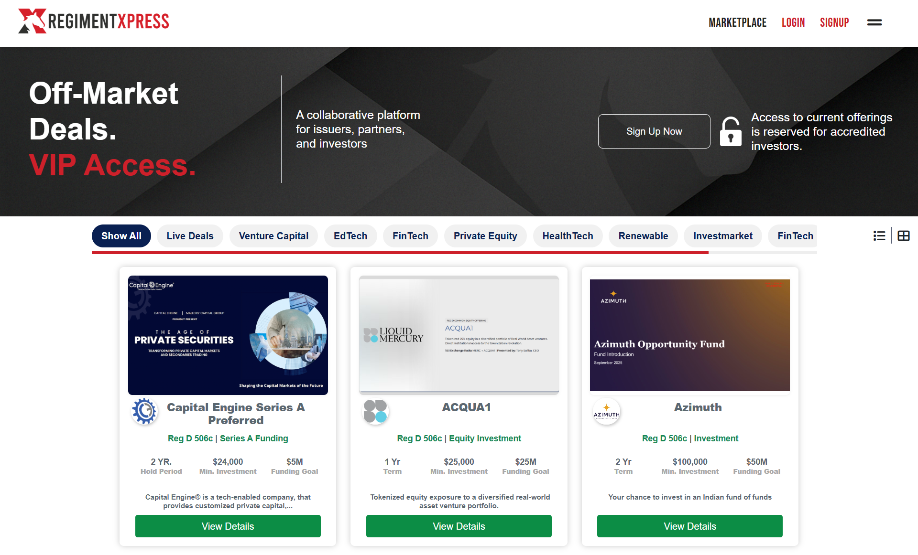View Details for Capital Engine
This screenshot has height=555, width=918.
tap(228, 526)
